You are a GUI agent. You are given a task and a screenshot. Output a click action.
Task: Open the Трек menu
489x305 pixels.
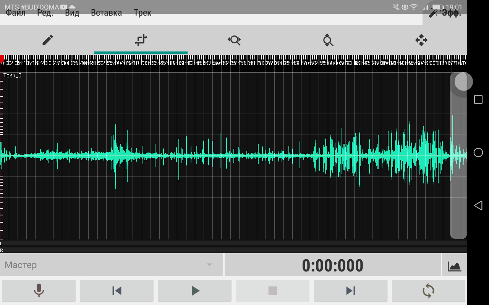142,13
